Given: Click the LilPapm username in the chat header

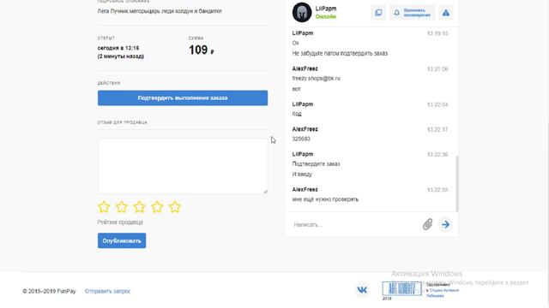Looking at the screenshot, I should coord(326,9).
